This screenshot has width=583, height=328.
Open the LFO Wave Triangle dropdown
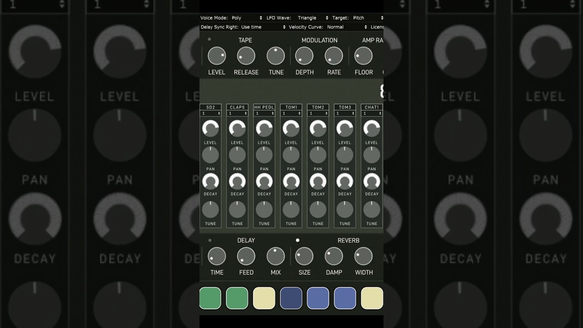click(x=312, y=18)
